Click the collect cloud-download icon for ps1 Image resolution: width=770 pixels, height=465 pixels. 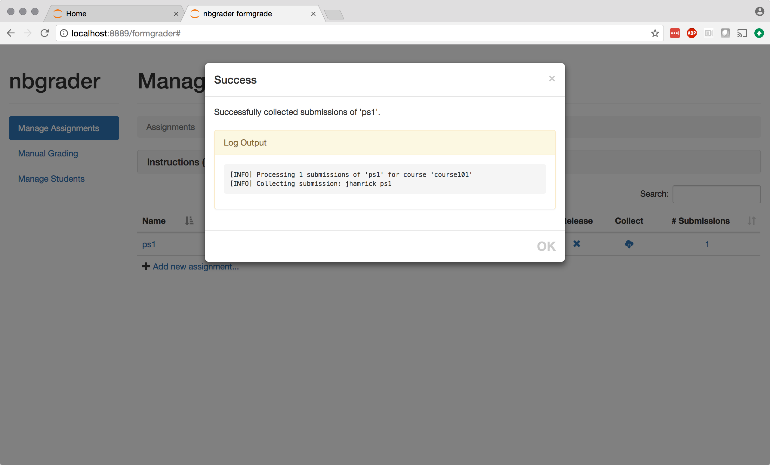[629, 244]
